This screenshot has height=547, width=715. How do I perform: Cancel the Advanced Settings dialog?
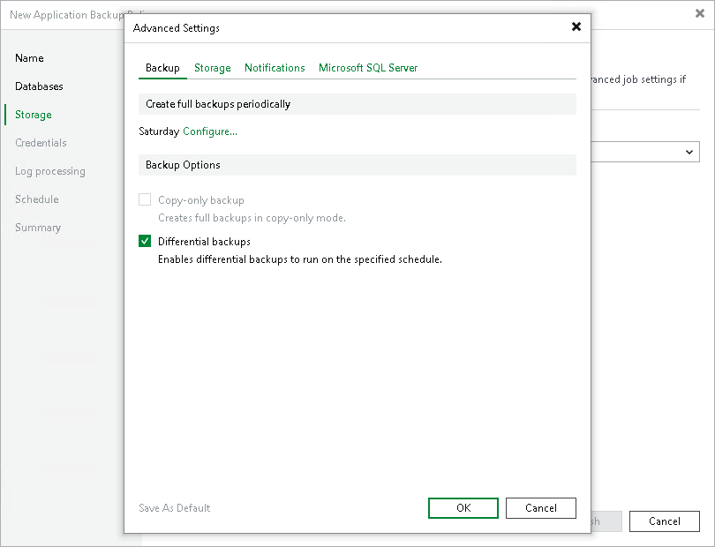tap(540, 507)
